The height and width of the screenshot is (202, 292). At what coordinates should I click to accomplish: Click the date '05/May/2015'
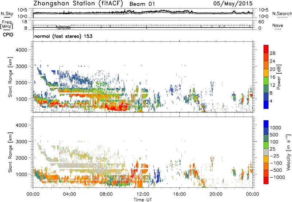(233, 3)
